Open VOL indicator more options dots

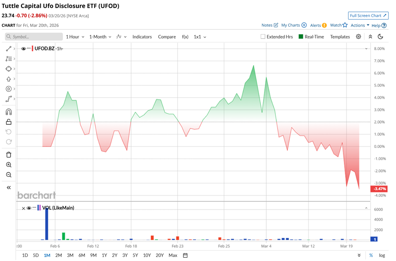pos(34,207)
